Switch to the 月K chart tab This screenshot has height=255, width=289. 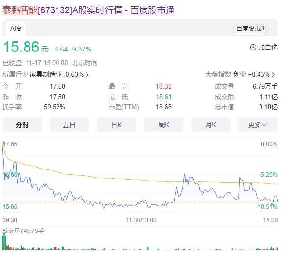click(211, 125)
